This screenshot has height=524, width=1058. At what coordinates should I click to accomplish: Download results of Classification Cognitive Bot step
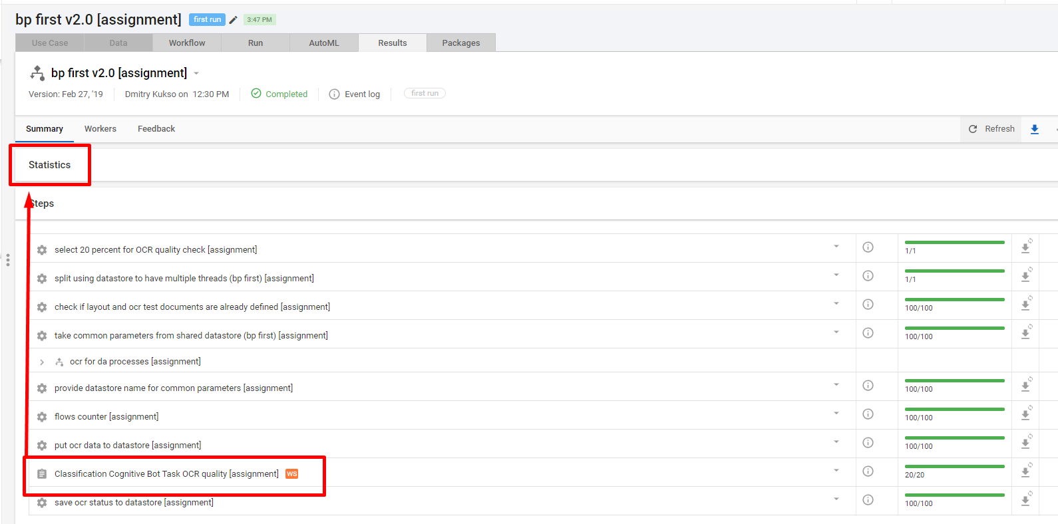pyautogui.click(x=1026, y=471)
